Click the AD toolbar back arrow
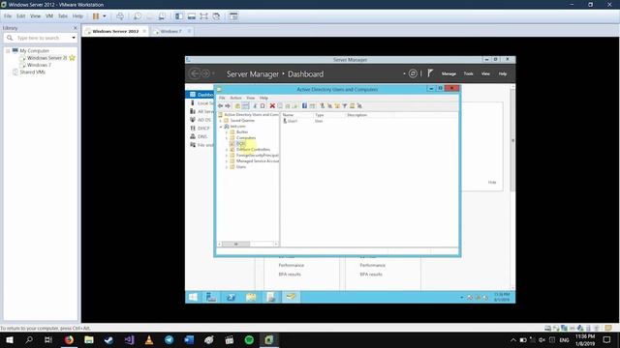Screen dimensions: 620x348 (221, 105)
